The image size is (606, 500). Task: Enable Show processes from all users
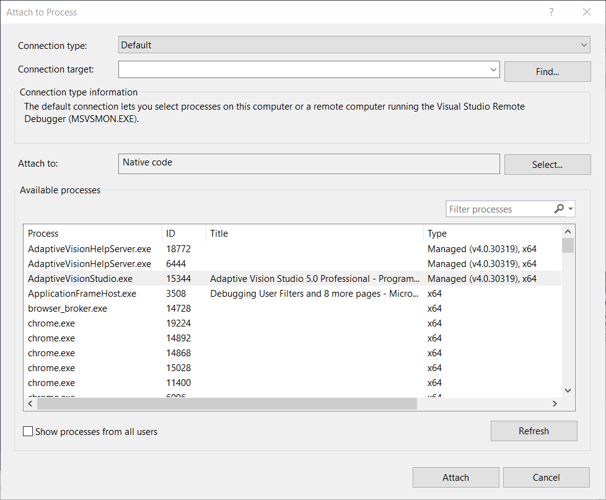tap(28, 431)
